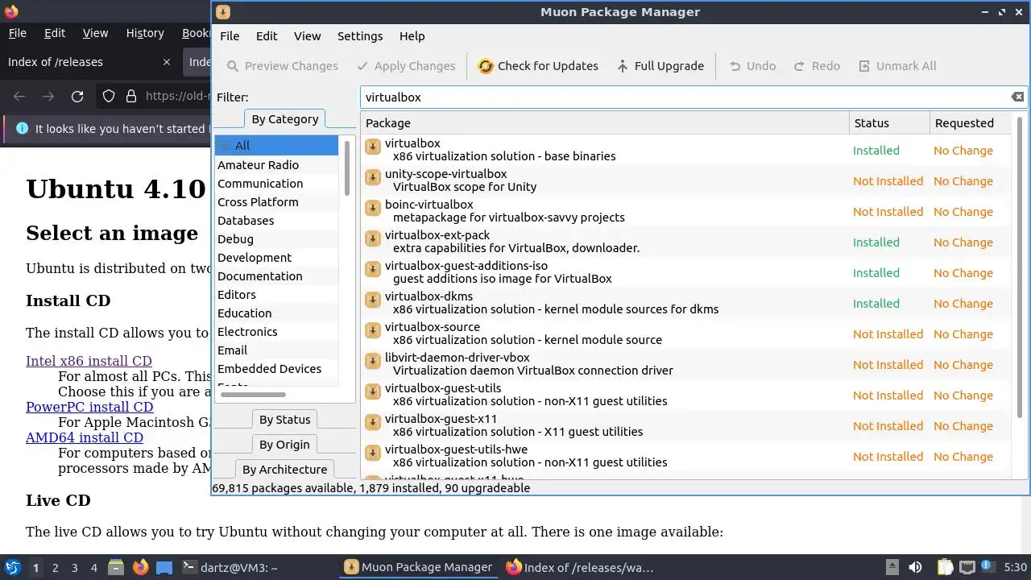Clear the filter text with the erase icon
The height and width of the screenshot is (580, 1031).
point(1017,97)
